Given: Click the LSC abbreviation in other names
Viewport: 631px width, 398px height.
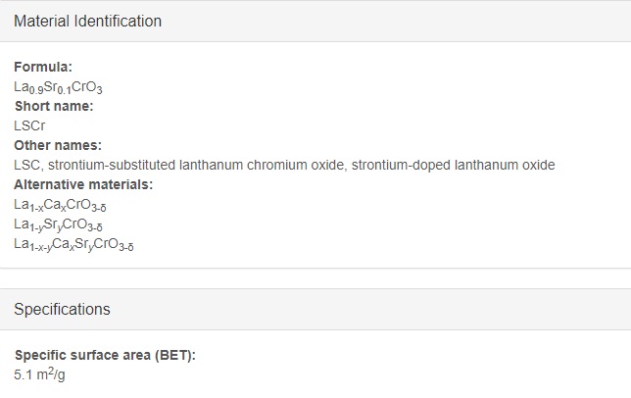Looking at the screenshot, I should pyautogui.click(x=27, y=165).
